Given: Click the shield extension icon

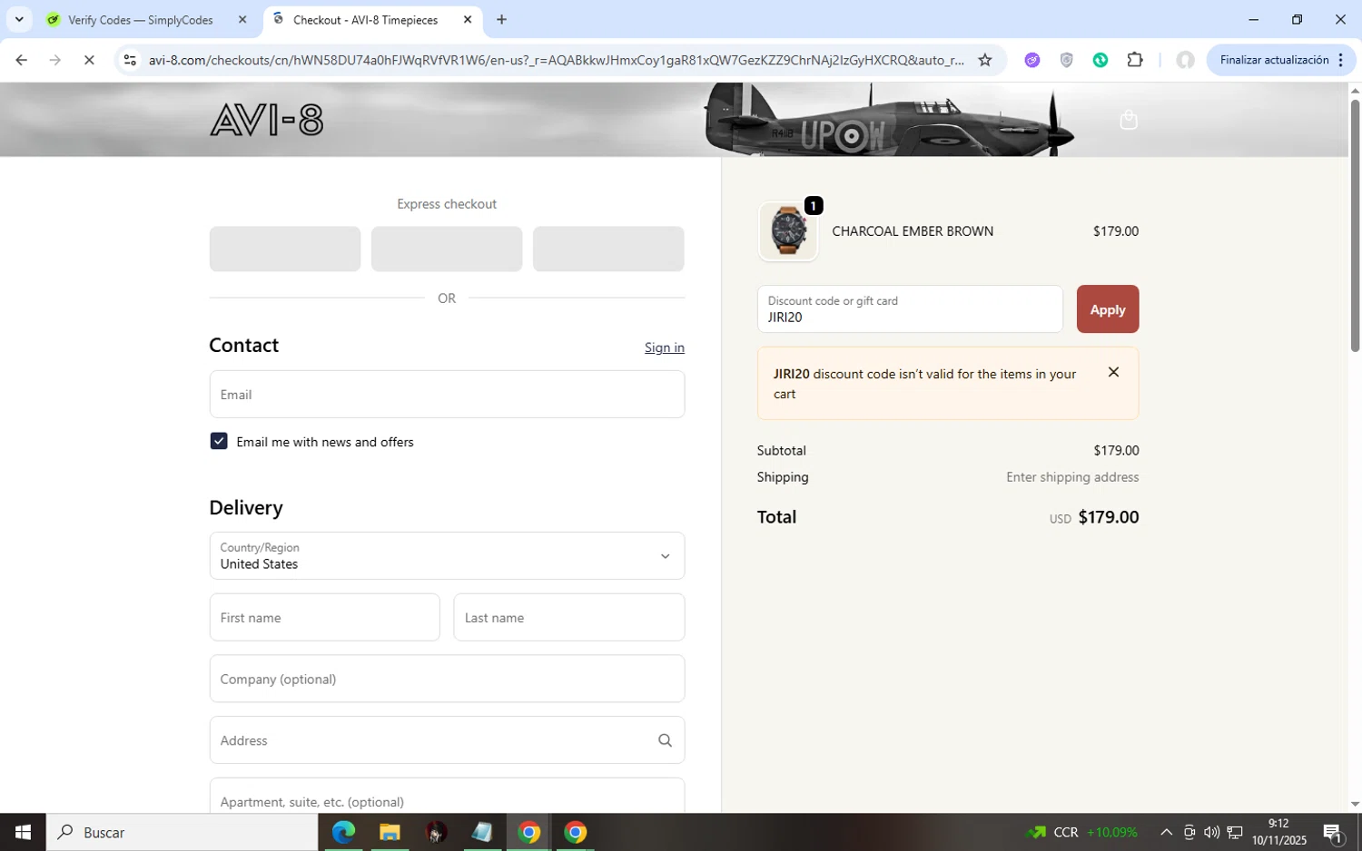Looking at the screenshot, I should (x=1067, y=60).
